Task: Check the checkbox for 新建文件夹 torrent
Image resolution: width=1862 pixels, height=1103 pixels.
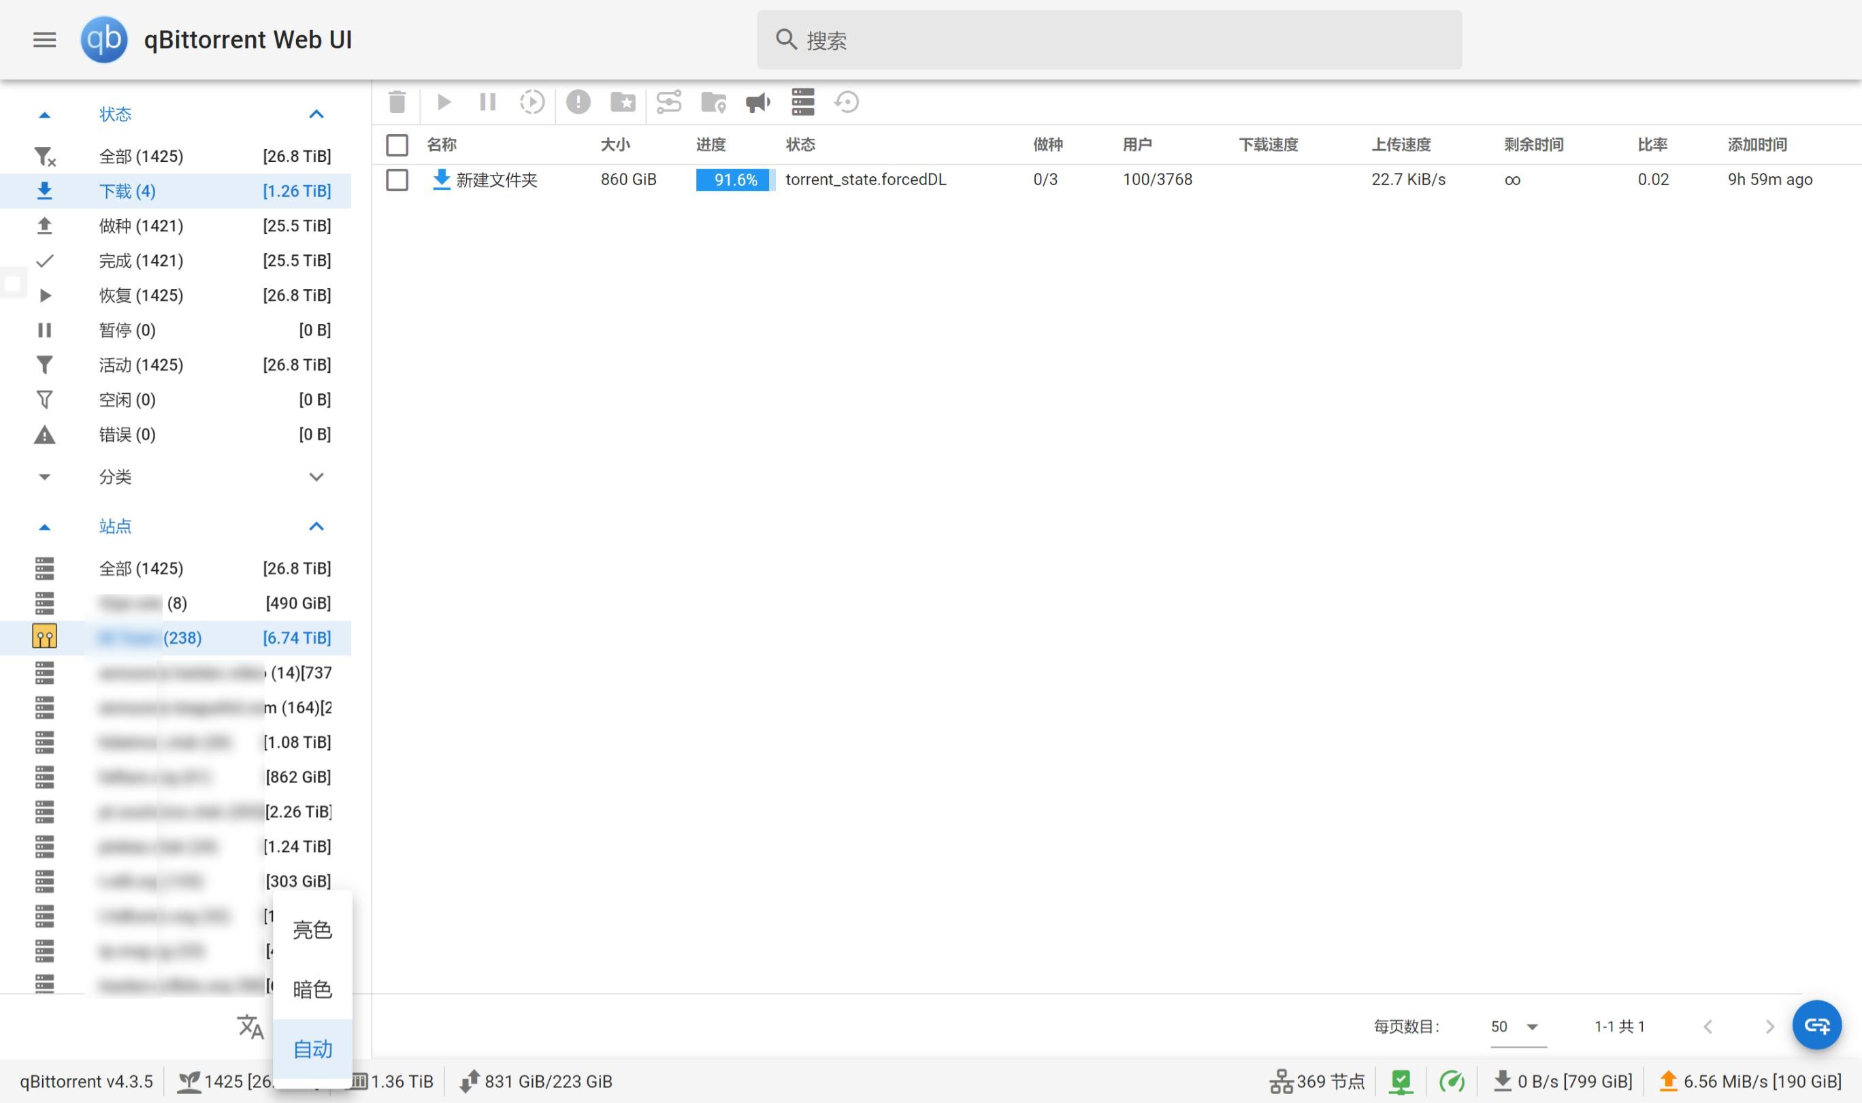Action: coord(397,180)
